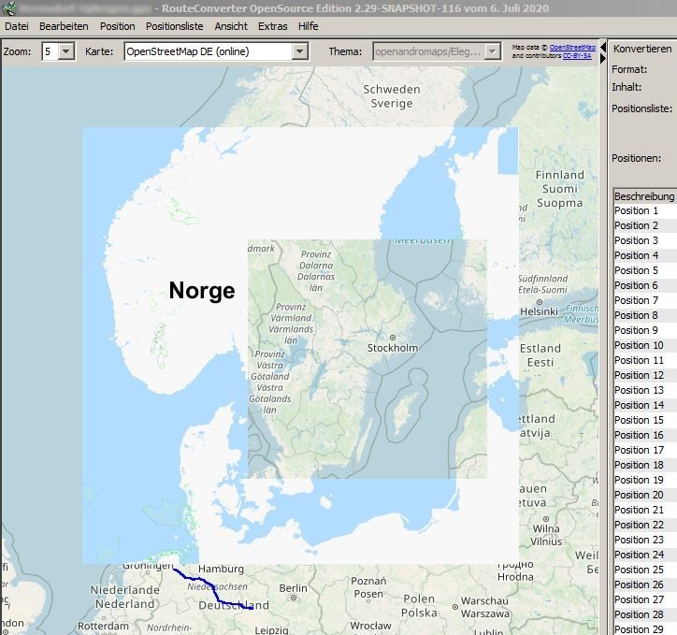Open the Positionsliste menu
The width and height of the screenshot is (677, 635).
point(174,26)
